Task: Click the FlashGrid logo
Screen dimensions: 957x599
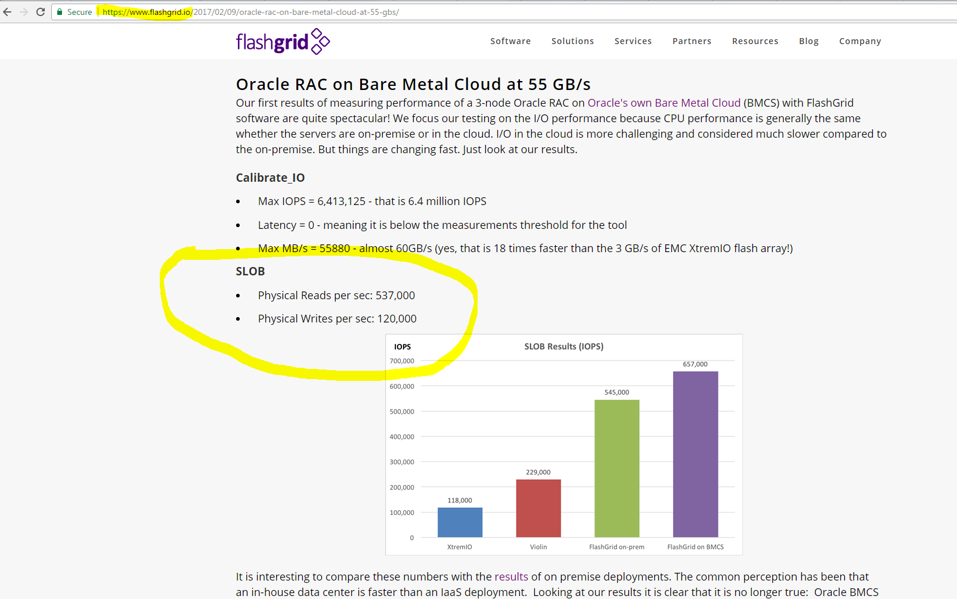Action: tap(283, 42)
